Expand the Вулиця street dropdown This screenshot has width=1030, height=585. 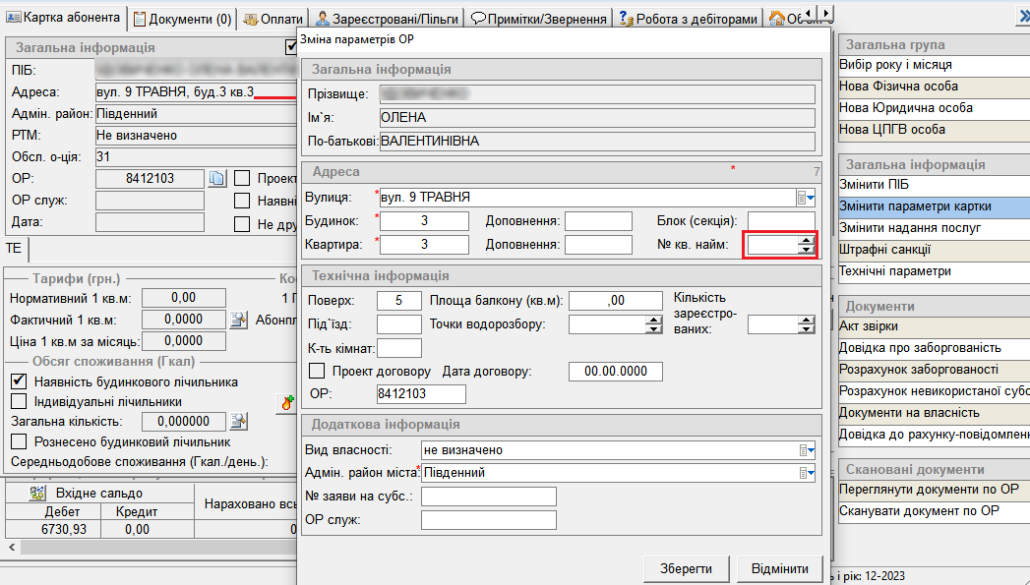point(806,198)
